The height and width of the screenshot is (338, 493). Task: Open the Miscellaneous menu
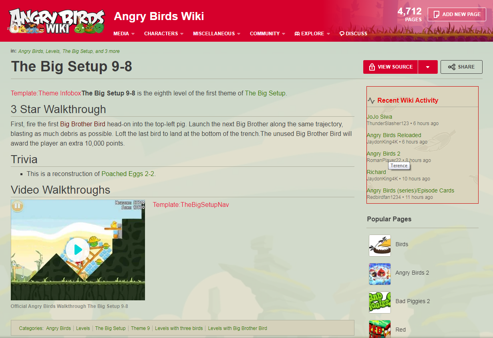point(217,34)
